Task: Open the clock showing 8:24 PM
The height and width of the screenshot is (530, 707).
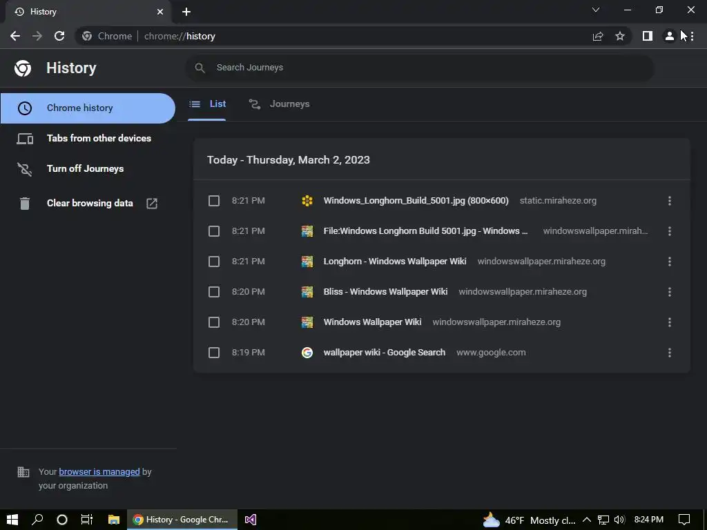Action: click(x=649, y=520)
